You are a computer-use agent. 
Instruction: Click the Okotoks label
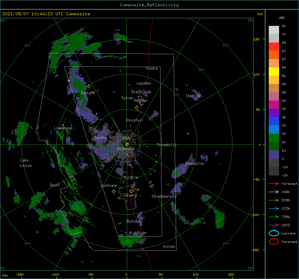133,221
